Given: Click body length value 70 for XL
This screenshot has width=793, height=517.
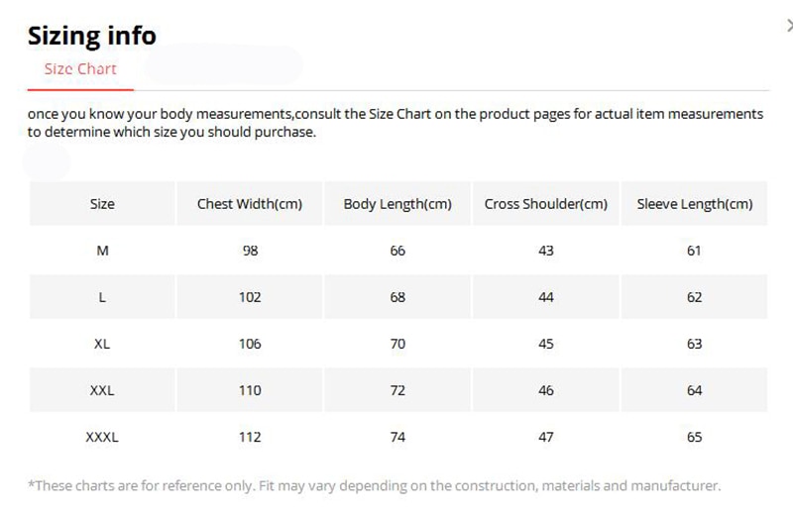Looking at the screenshot, I should point(397,344).
